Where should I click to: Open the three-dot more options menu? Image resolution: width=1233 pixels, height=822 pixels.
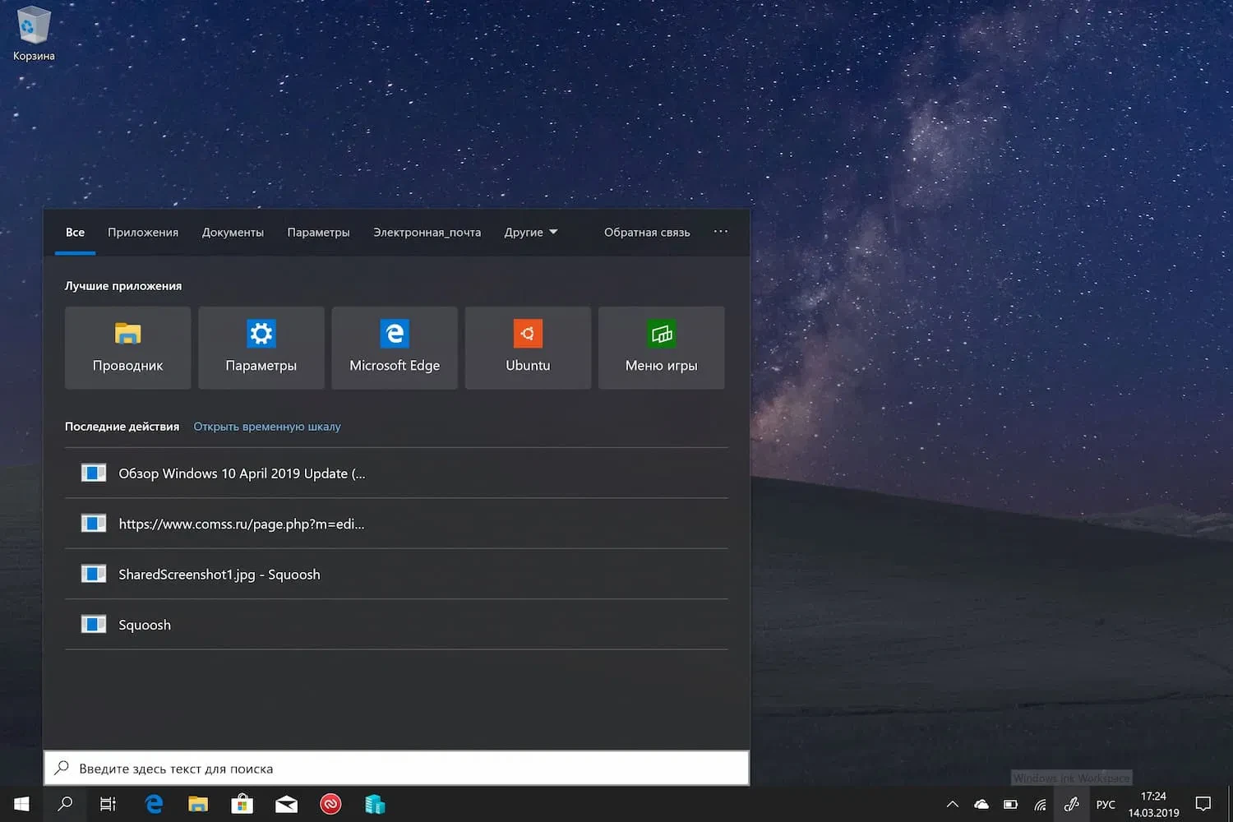point(720,232)
